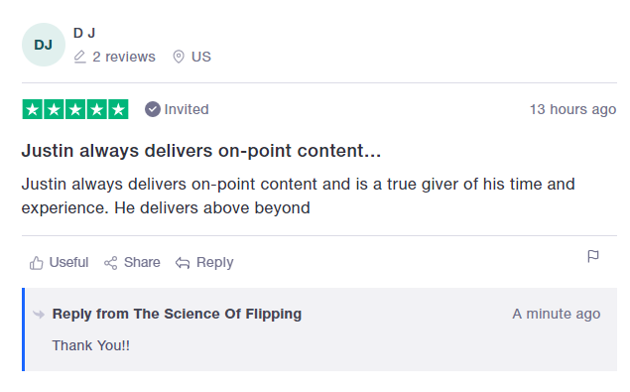Screen dimensions: 630x392
Task: Open reviewer name D J profile
Action: 84,33
